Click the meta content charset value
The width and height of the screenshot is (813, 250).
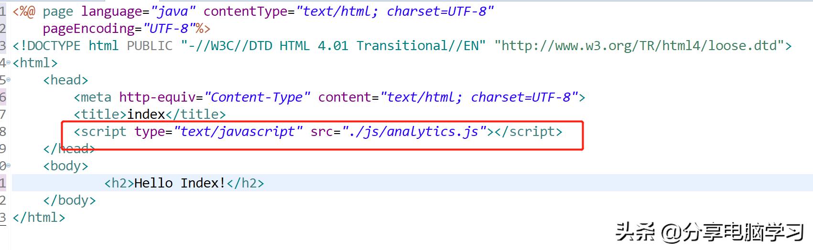point(479,97)
